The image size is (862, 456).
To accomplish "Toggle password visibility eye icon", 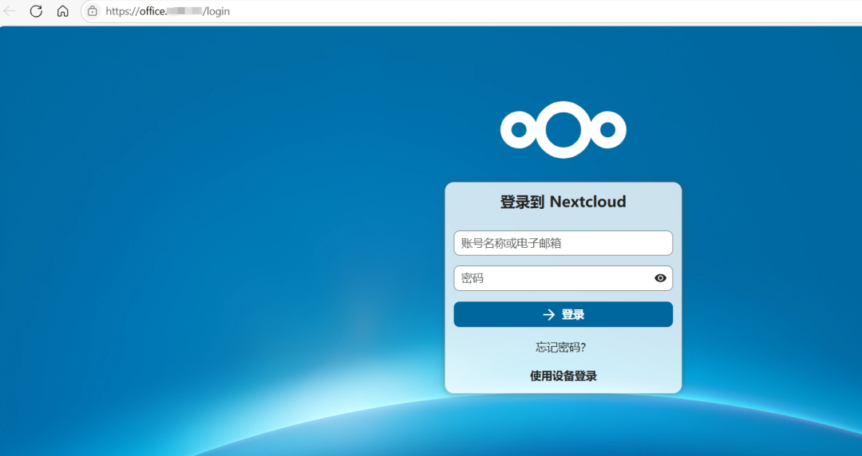I will click(x=660, y=278).
